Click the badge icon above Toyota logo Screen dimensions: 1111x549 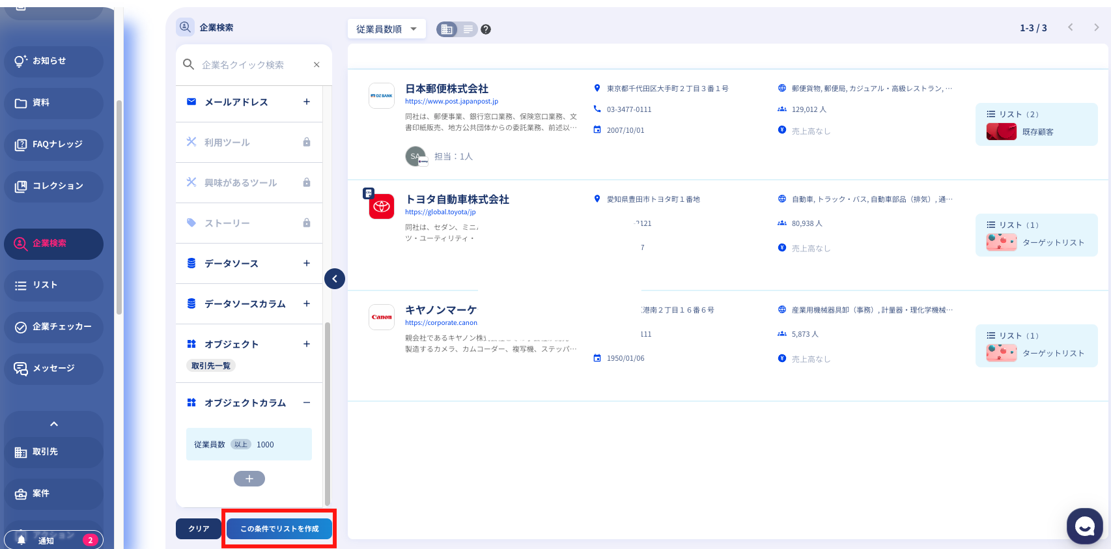369,193
